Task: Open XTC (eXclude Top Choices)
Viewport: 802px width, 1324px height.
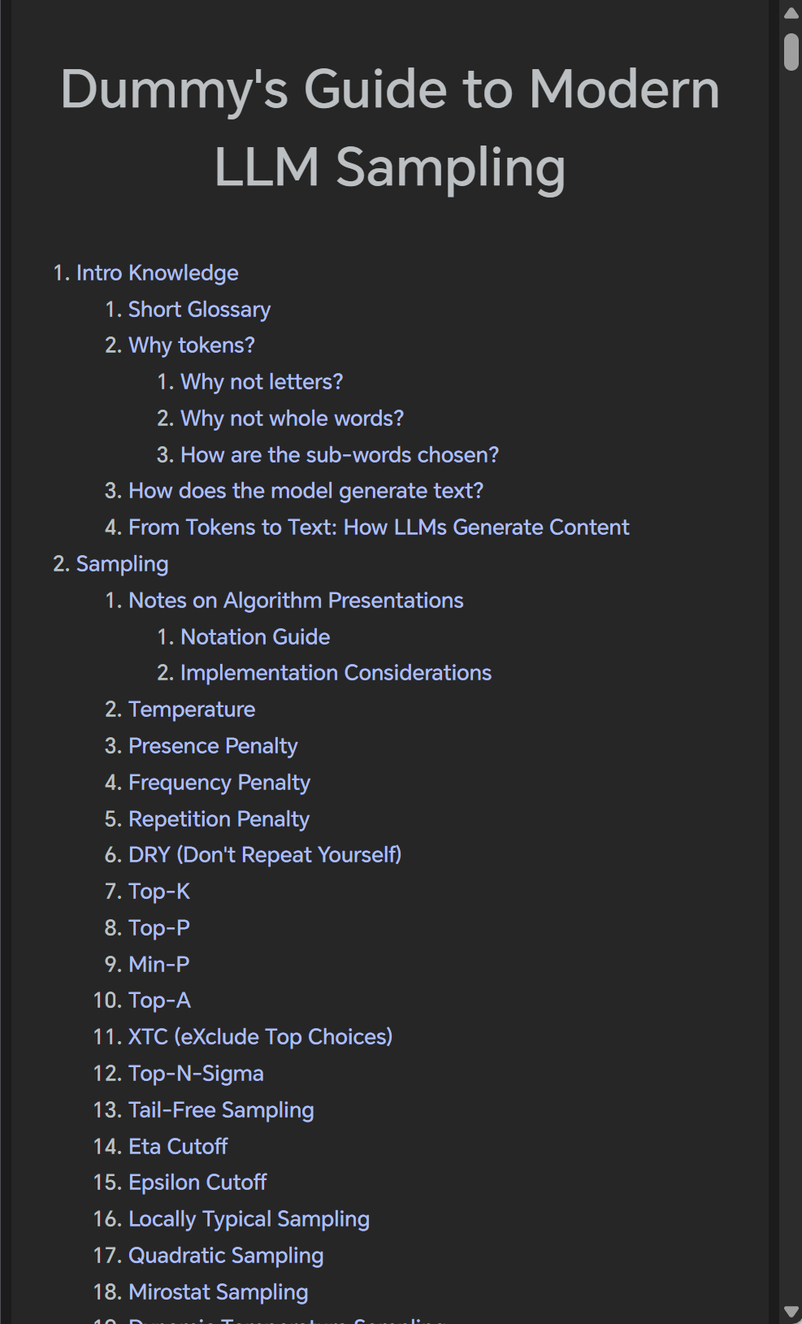Action: click(x=260, y=1037)
